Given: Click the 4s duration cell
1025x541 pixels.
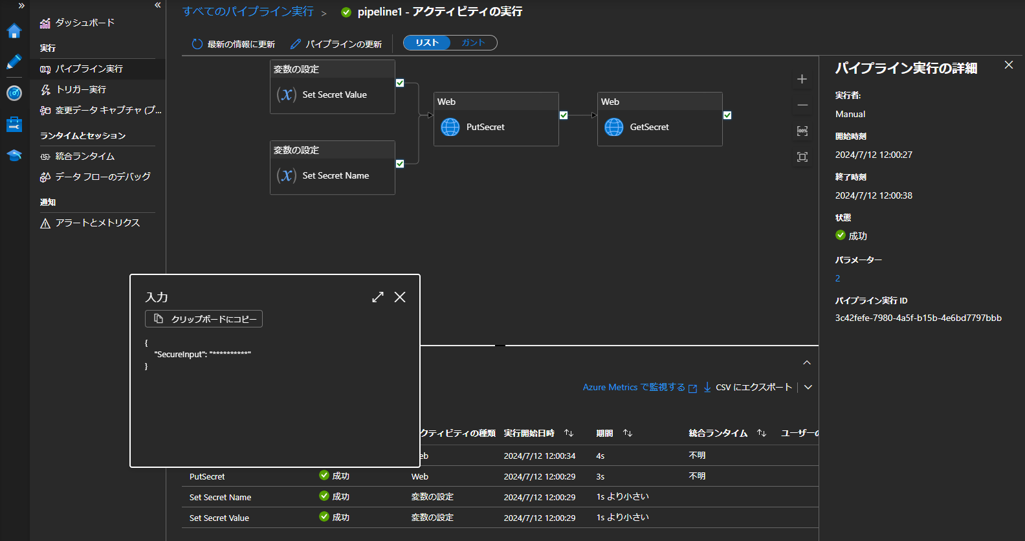Looking at the screenshot, I should pyautogui.click(x=601, y=456).
